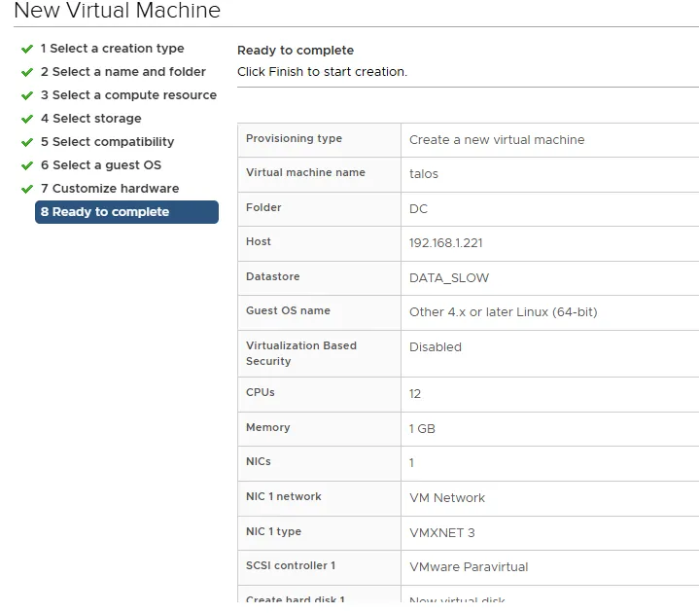
Task: Go back to step 1 Select a creation type
Action: pyautogui.click(x=112, y=49)
